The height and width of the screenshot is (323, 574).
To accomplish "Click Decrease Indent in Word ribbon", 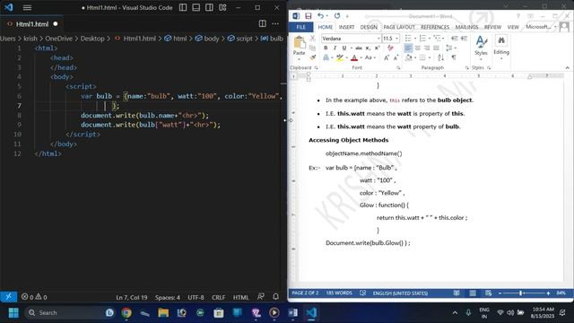I will click(455, 39).
